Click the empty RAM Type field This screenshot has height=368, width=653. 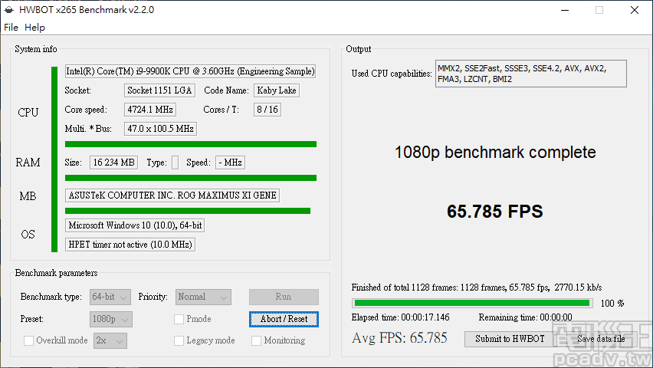[175, 163]
